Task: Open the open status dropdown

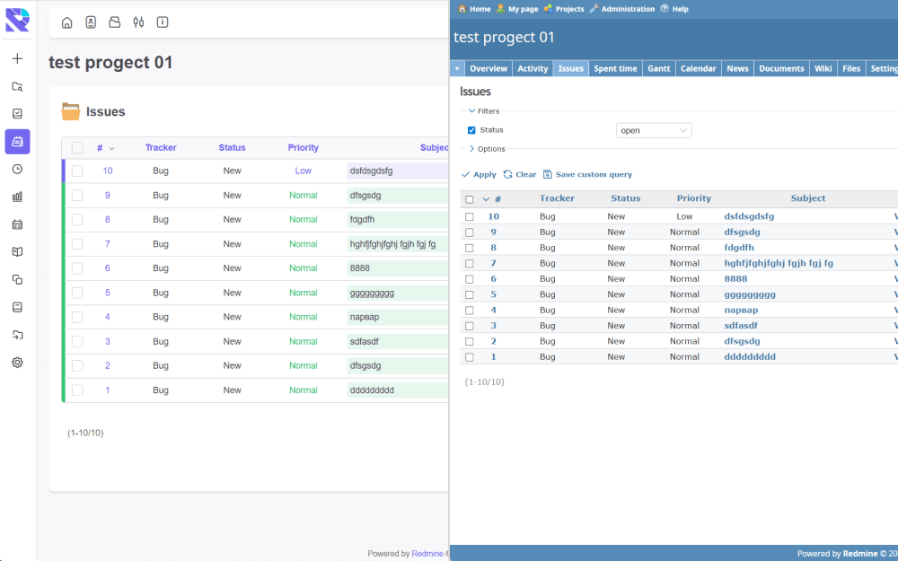Action: click(x=654, y=129)
